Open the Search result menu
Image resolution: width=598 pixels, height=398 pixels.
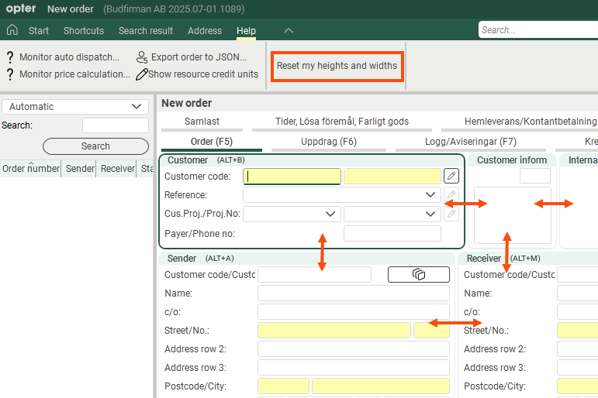[x=146, y=31]
